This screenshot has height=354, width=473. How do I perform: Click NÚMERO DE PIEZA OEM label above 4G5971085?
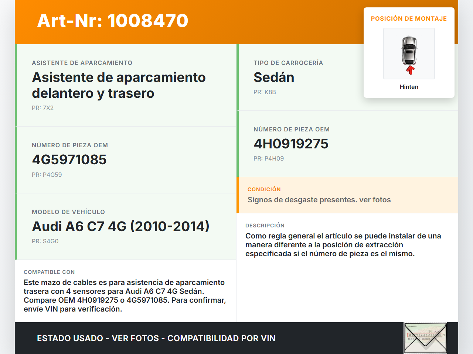tap(70, 145)
